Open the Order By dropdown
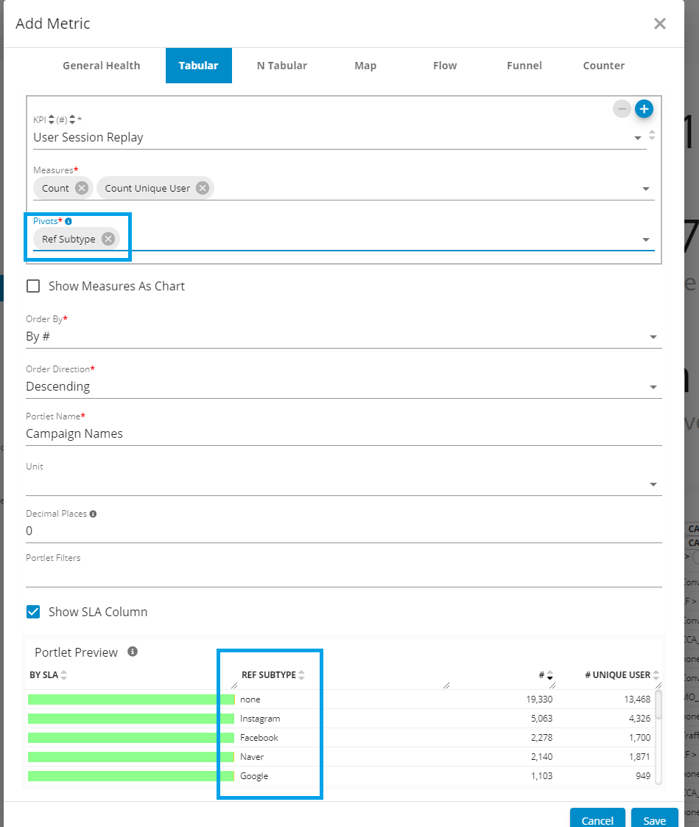This screenshot has width=699, height=827. pos(653,337)
